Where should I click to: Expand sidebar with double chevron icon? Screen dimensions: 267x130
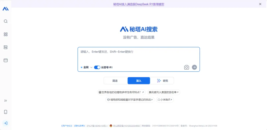6,101
